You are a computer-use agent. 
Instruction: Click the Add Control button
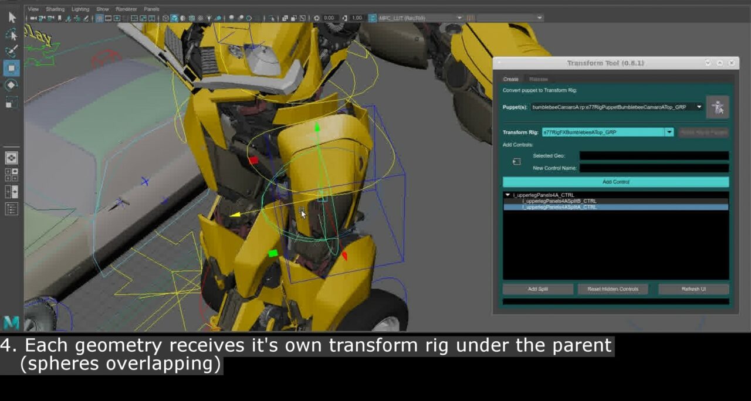point(615,182)
